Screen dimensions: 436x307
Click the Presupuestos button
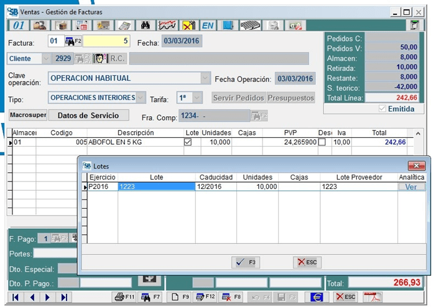coord(290,98)
